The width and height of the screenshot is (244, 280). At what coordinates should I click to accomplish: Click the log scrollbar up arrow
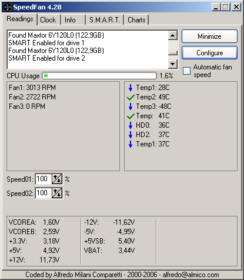tap(173, 35)
